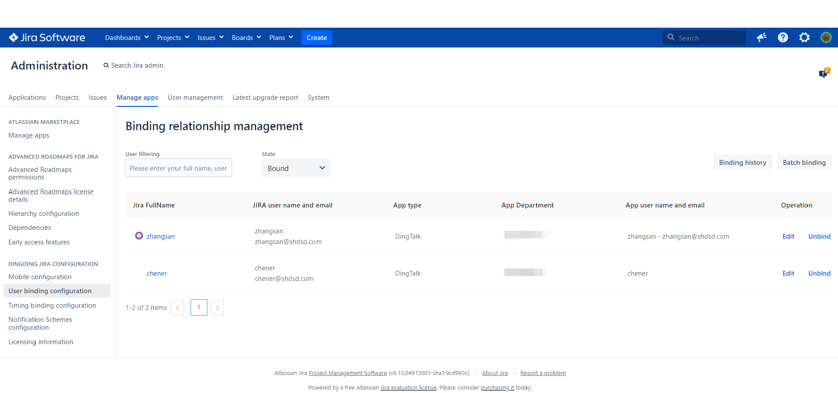Open Timing binding configuration
This screenshot has height=393, width=838.
point(52,306)
